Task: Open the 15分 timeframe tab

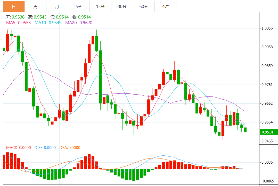Action: click(100, 6)
